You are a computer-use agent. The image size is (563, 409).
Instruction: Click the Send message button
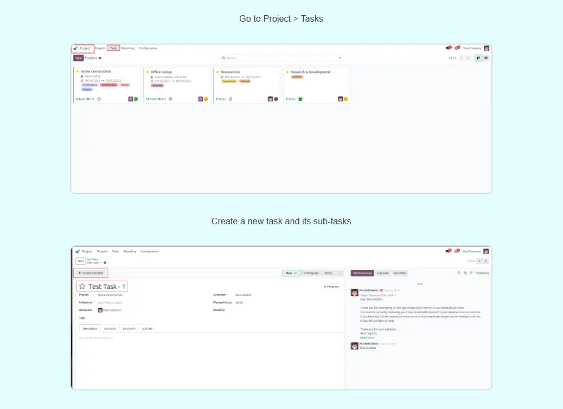tap(362, 273)
